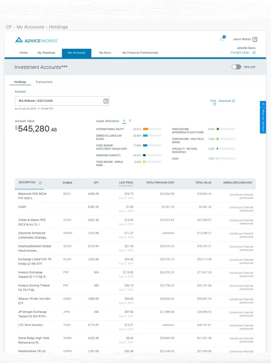Click the TOTAL PURCHASE COST column header
271x363 pixels.
(x=160, y=183)
